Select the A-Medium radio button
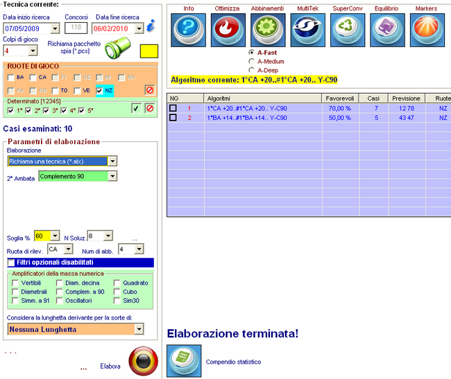451x379 pixels. [251, 62]
